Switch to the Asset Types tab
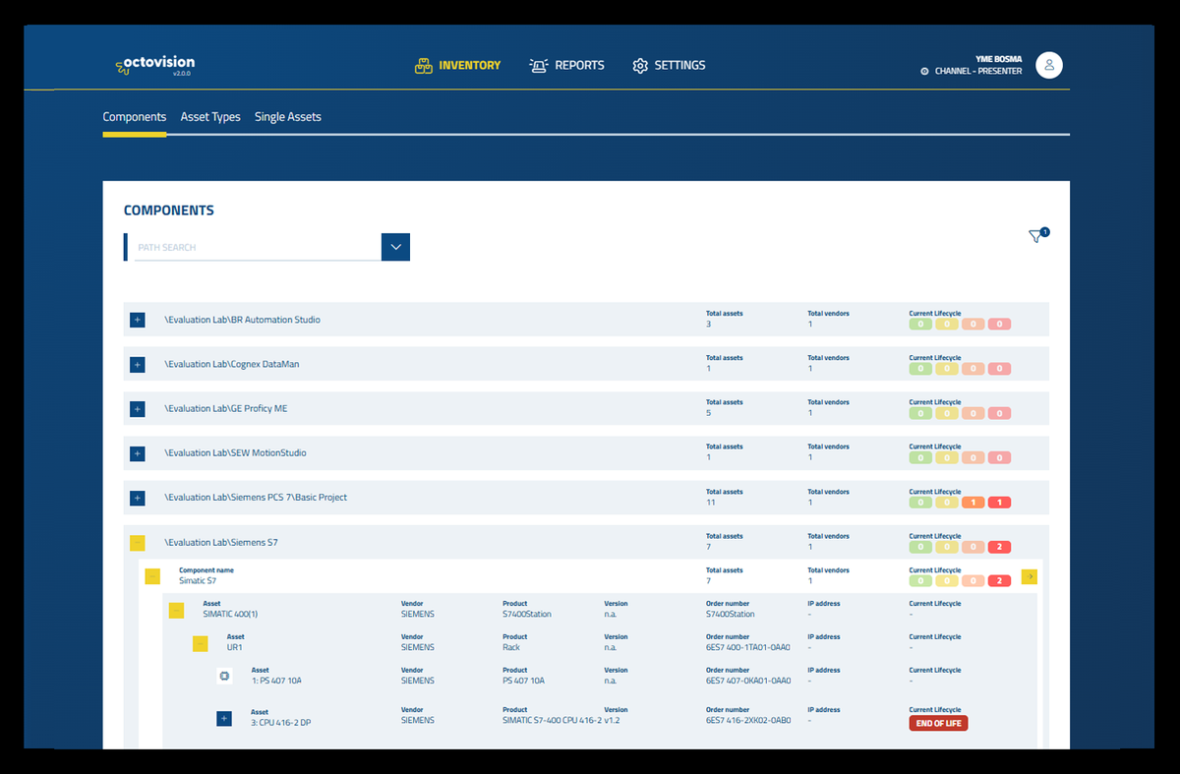The height and width of the screenshot is (774, 1180). click(210, 116)
